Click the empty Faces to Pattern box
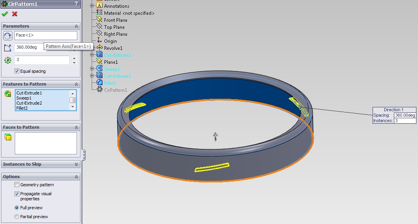Viewport: 418px width, 224px height. click(46, 143)
